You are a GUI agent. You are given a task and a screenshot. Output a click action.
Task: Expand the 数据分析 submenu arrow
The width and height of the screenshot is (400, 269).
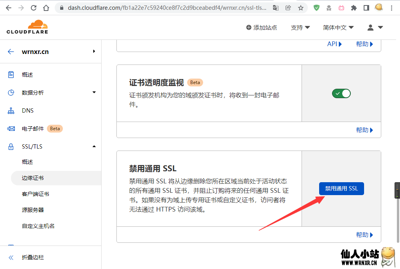[x=94, y=92]
